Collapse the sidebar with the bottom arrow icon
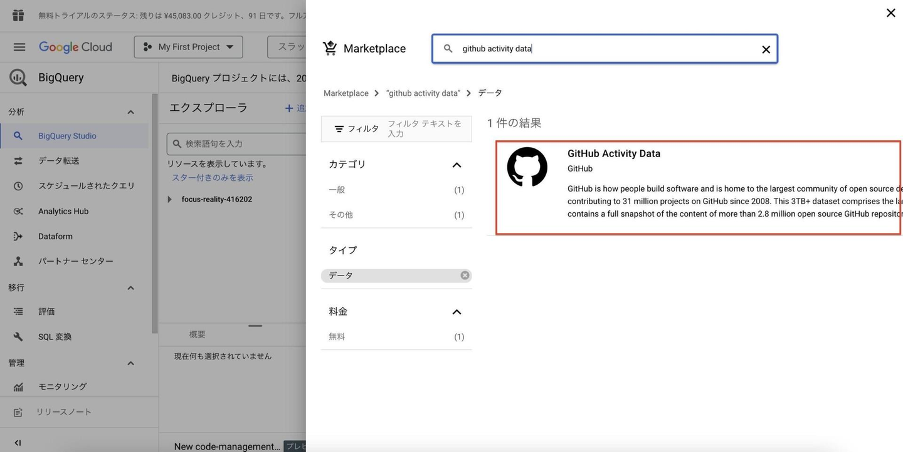 [18, 443]
